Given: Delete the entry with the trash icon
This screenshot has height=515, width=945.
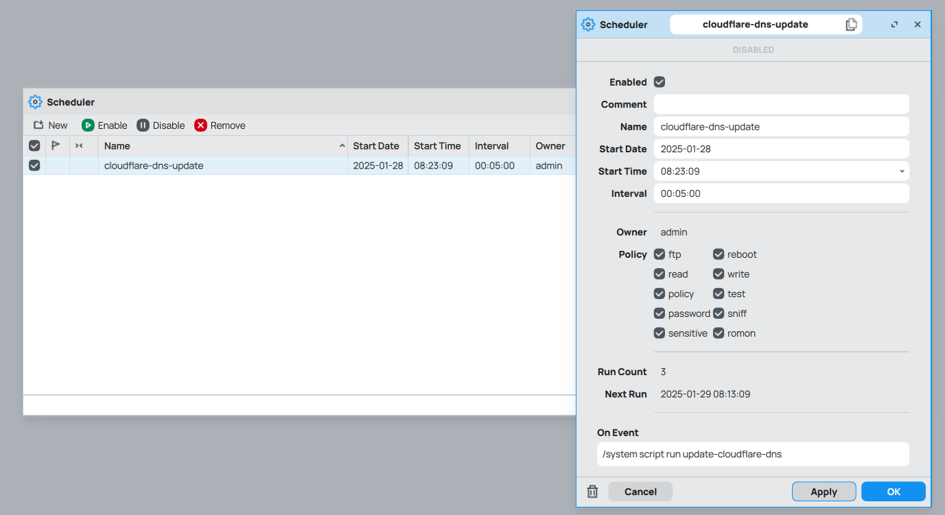Looking at the screenshot, I should tap(592, 491).
